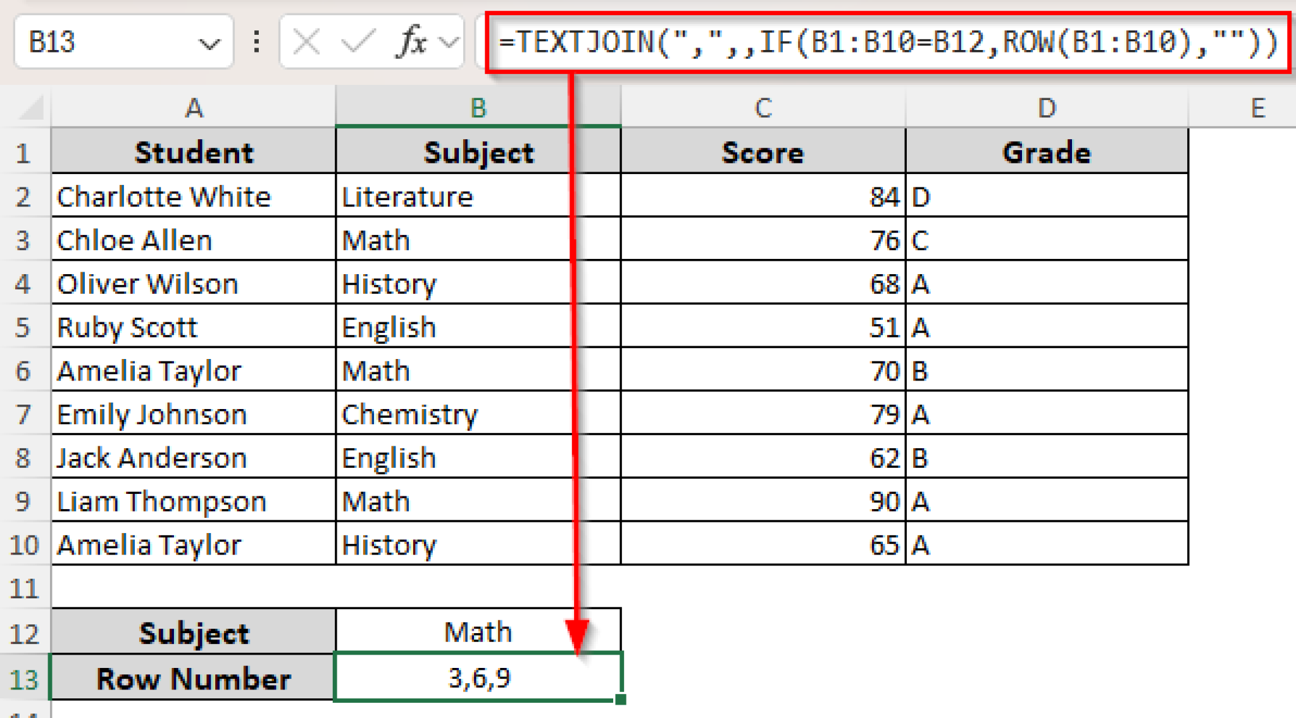Viewport: 1296px width, 718px height.
Task: Click the cell containing Math criteria B12
Action: pos(478,632)
